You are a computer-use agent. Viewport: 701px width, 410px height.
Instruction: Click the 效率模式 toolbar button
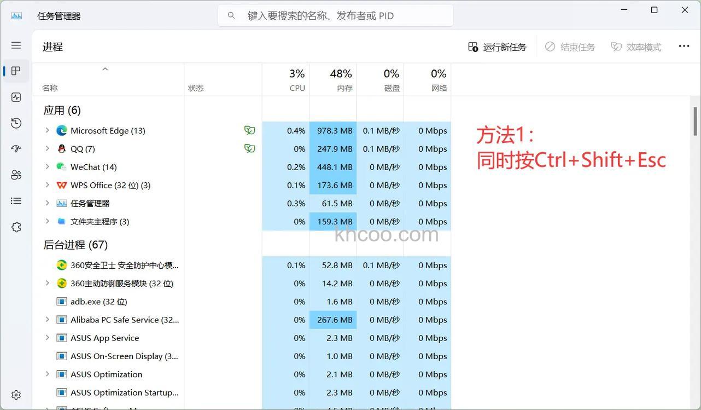(x=636, y=46)
